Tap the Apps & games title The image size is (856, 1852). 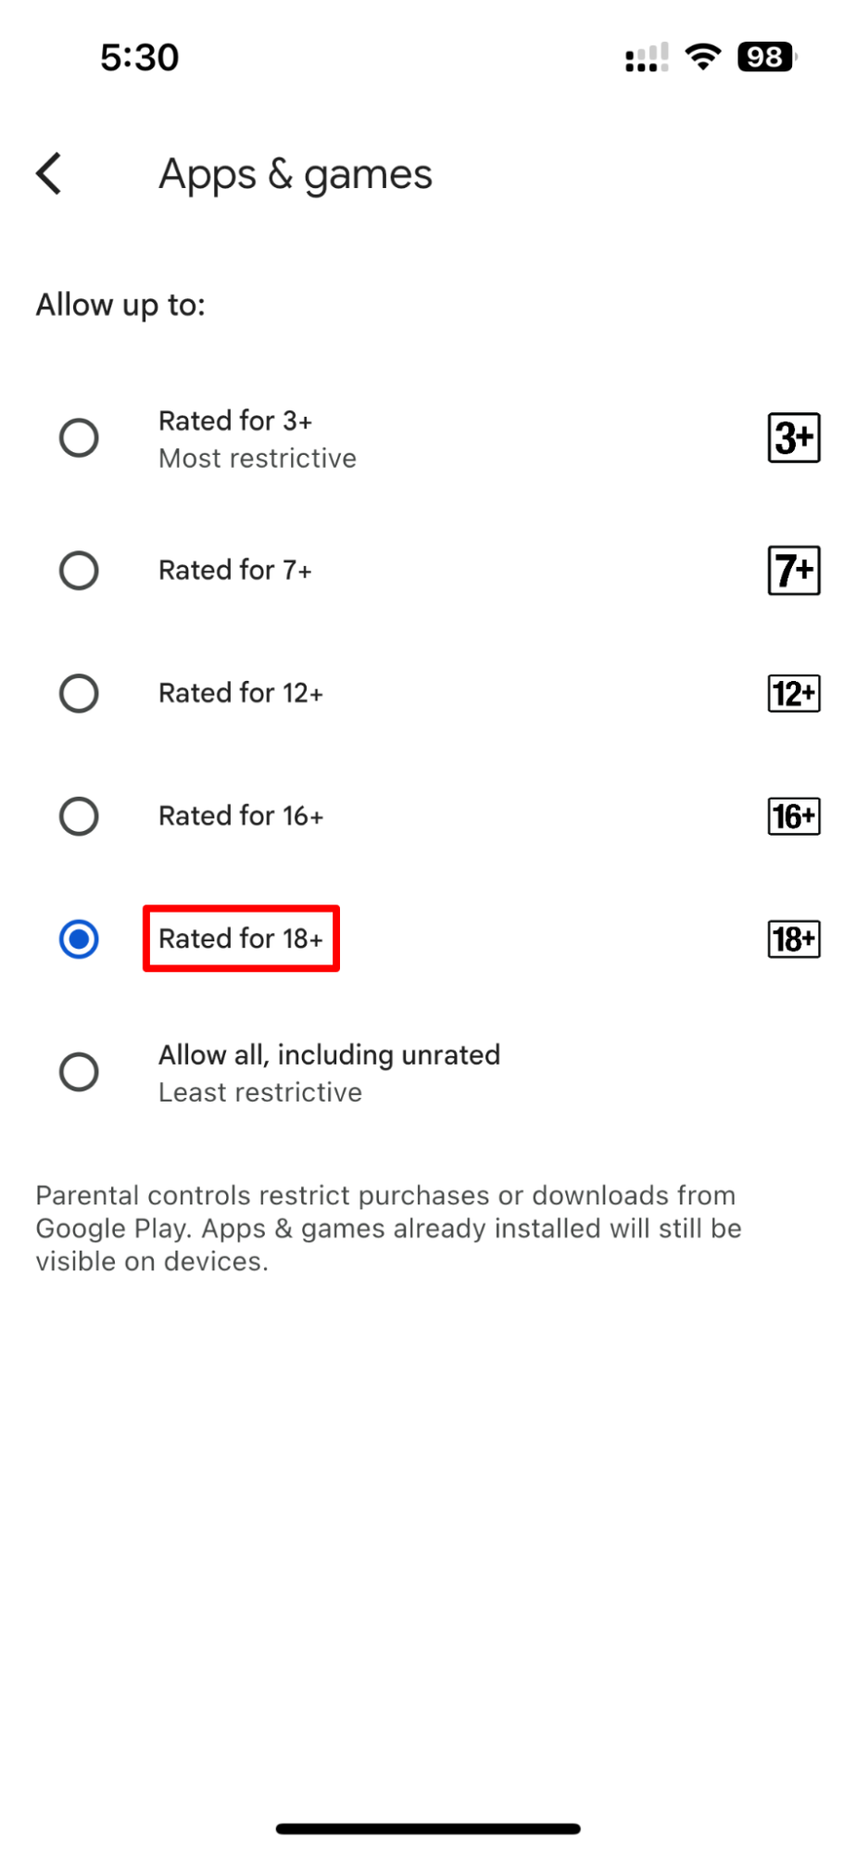pyautogui.click(x=296, y=173)
